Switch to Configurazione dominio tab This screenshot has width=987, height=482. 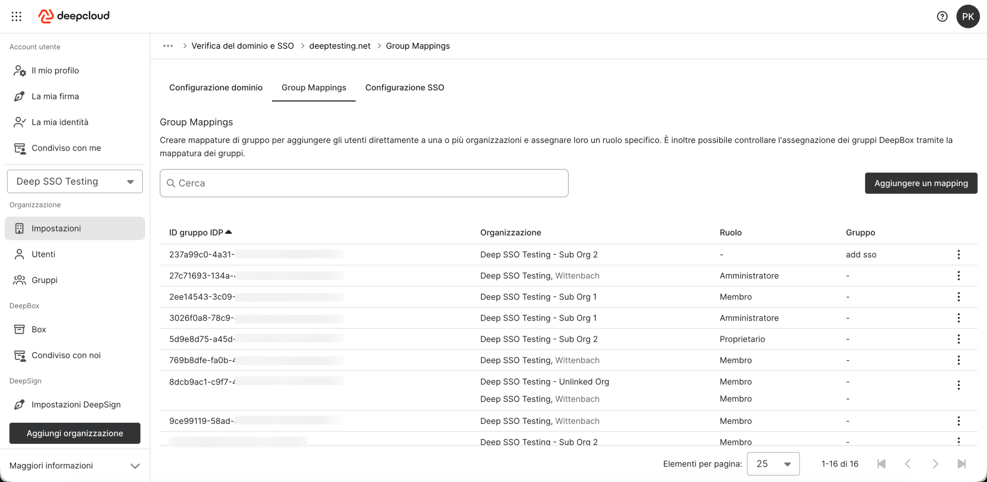click(x=216, y=87)
